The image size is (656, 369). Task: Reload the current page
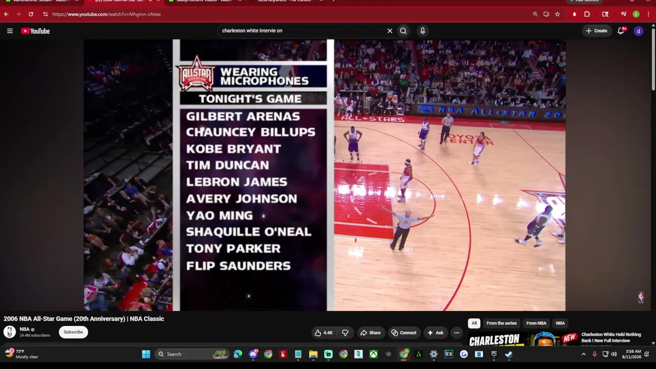pyautogui.click(x=31, y=14)
